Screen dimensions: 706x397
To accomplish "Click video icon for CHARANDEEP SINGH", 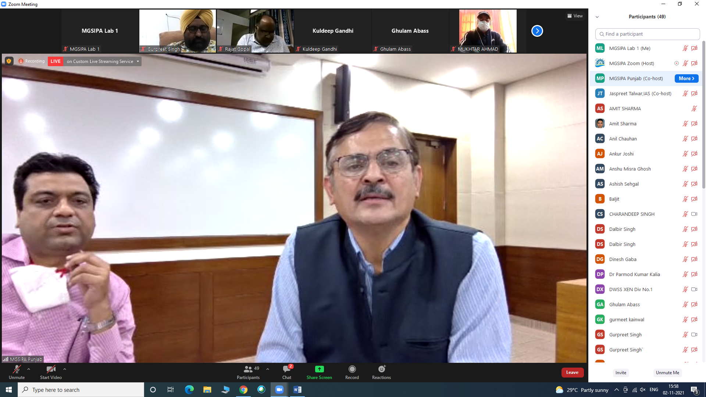I will [694, 214].
